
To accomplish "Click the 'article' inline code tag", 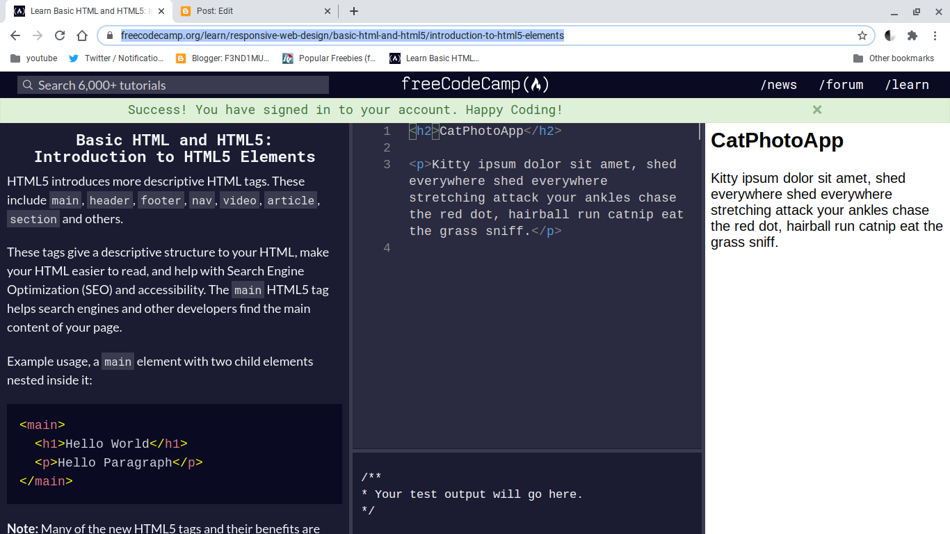I will click(291, 200).
